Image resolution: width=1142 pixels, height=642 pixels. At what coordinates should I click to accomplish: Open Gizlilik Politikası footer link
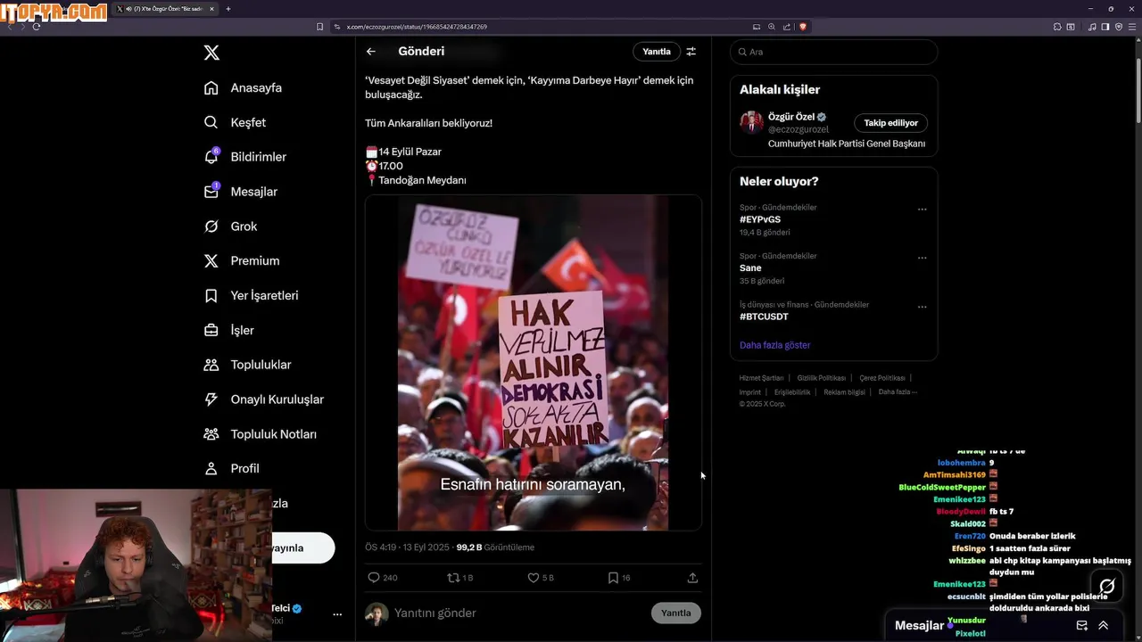(822, 378)
